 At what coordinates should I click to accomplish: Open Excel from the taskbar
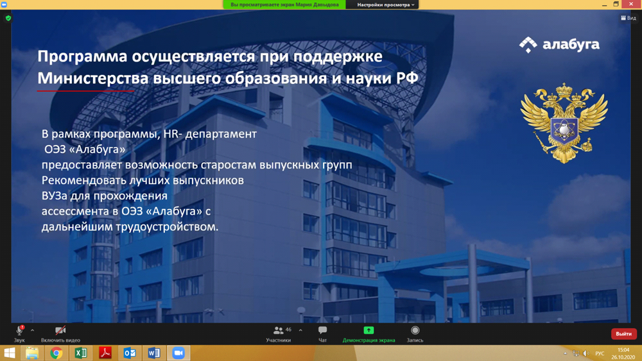(81, 353)
